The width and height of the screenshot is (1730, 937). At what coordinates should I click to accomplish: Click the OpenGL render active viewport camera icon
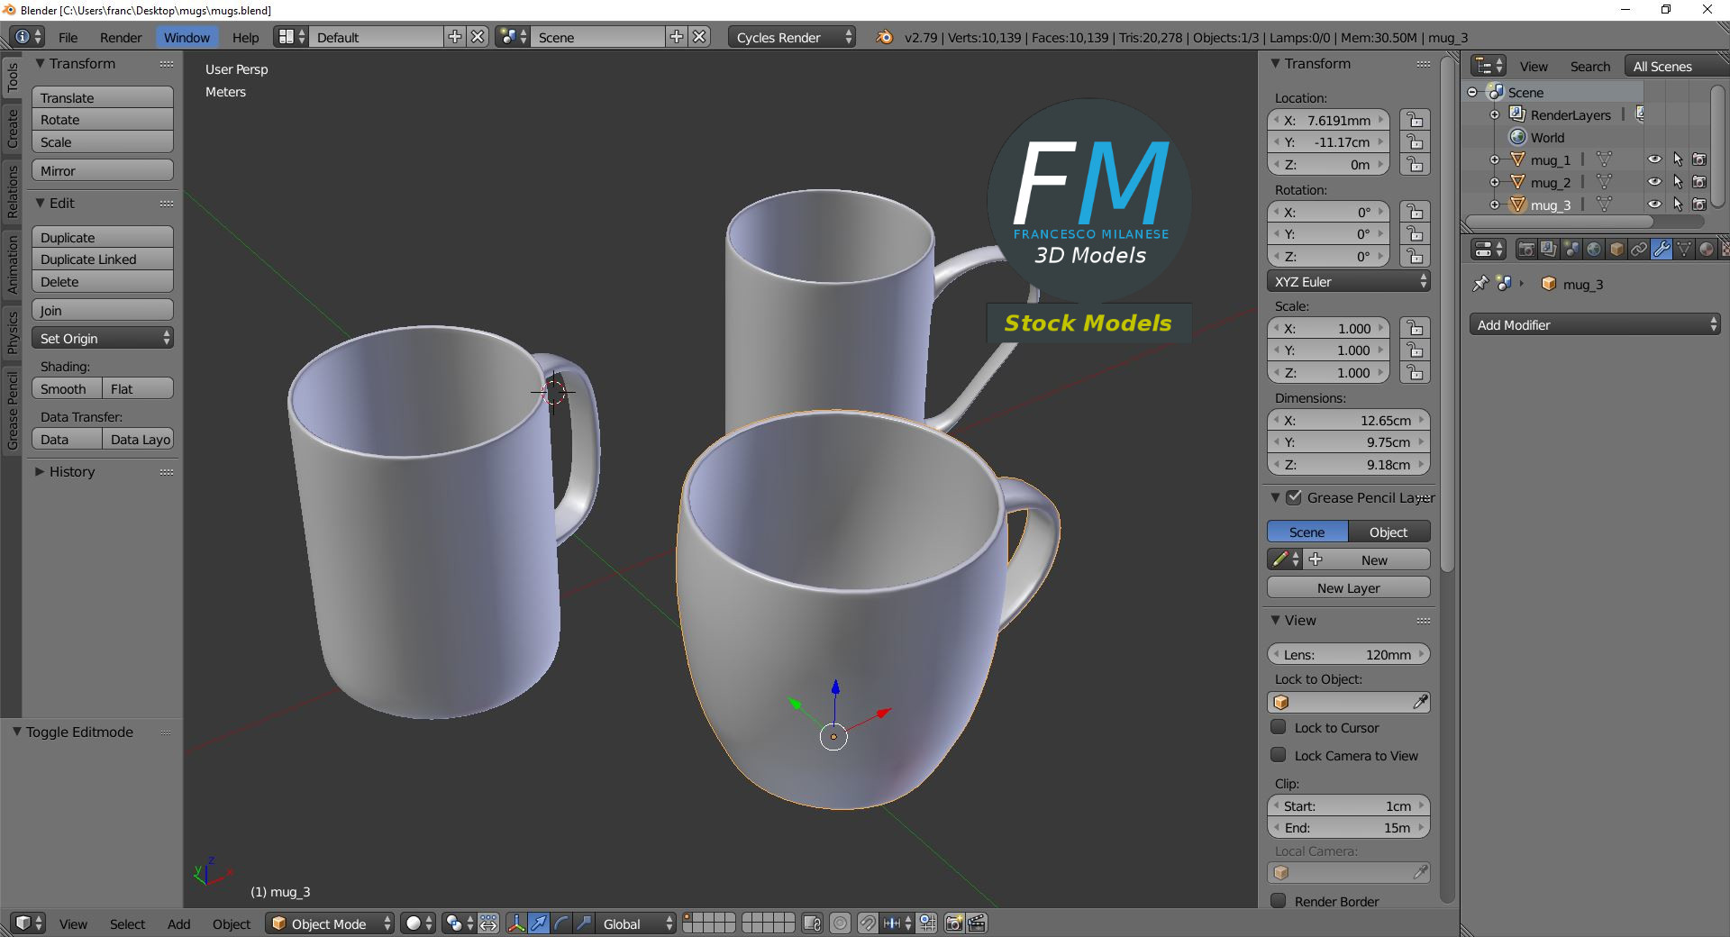(x=953, y=923)
